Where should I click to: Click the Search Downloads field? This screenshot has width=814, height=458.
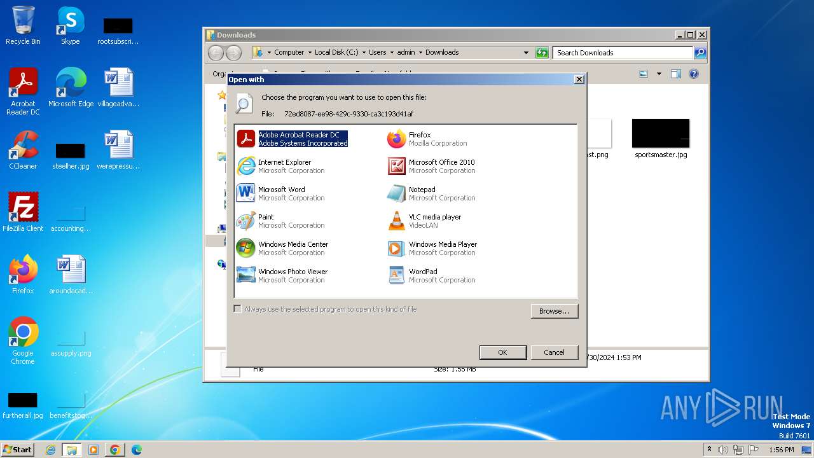tap(623, 53)
